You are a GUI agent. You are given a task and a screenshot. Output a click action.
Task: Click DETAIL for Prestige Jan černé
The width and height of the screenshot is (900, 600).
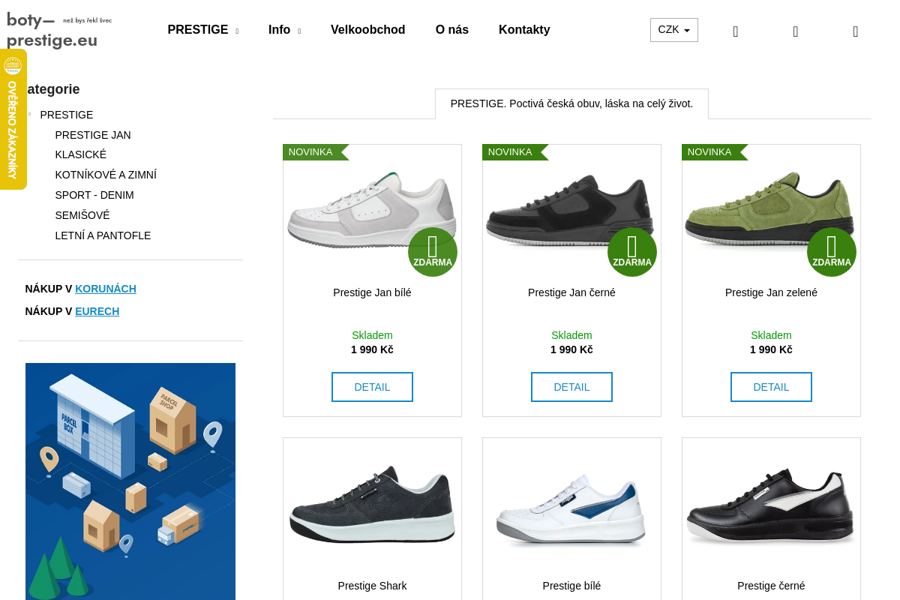point(571,387)
